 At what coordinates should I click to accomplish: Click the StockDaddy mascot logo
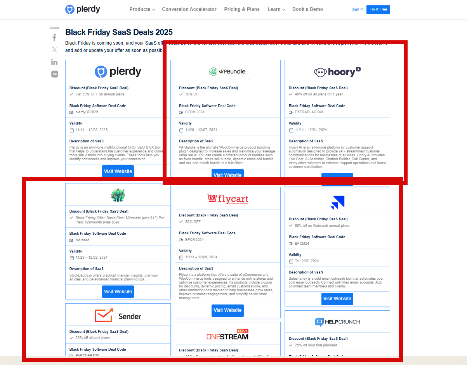coord(118,195)
